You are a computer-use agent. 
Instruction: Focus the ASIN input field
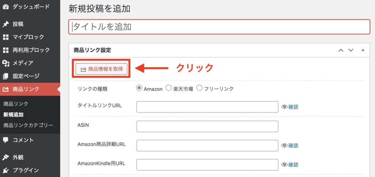207,127
